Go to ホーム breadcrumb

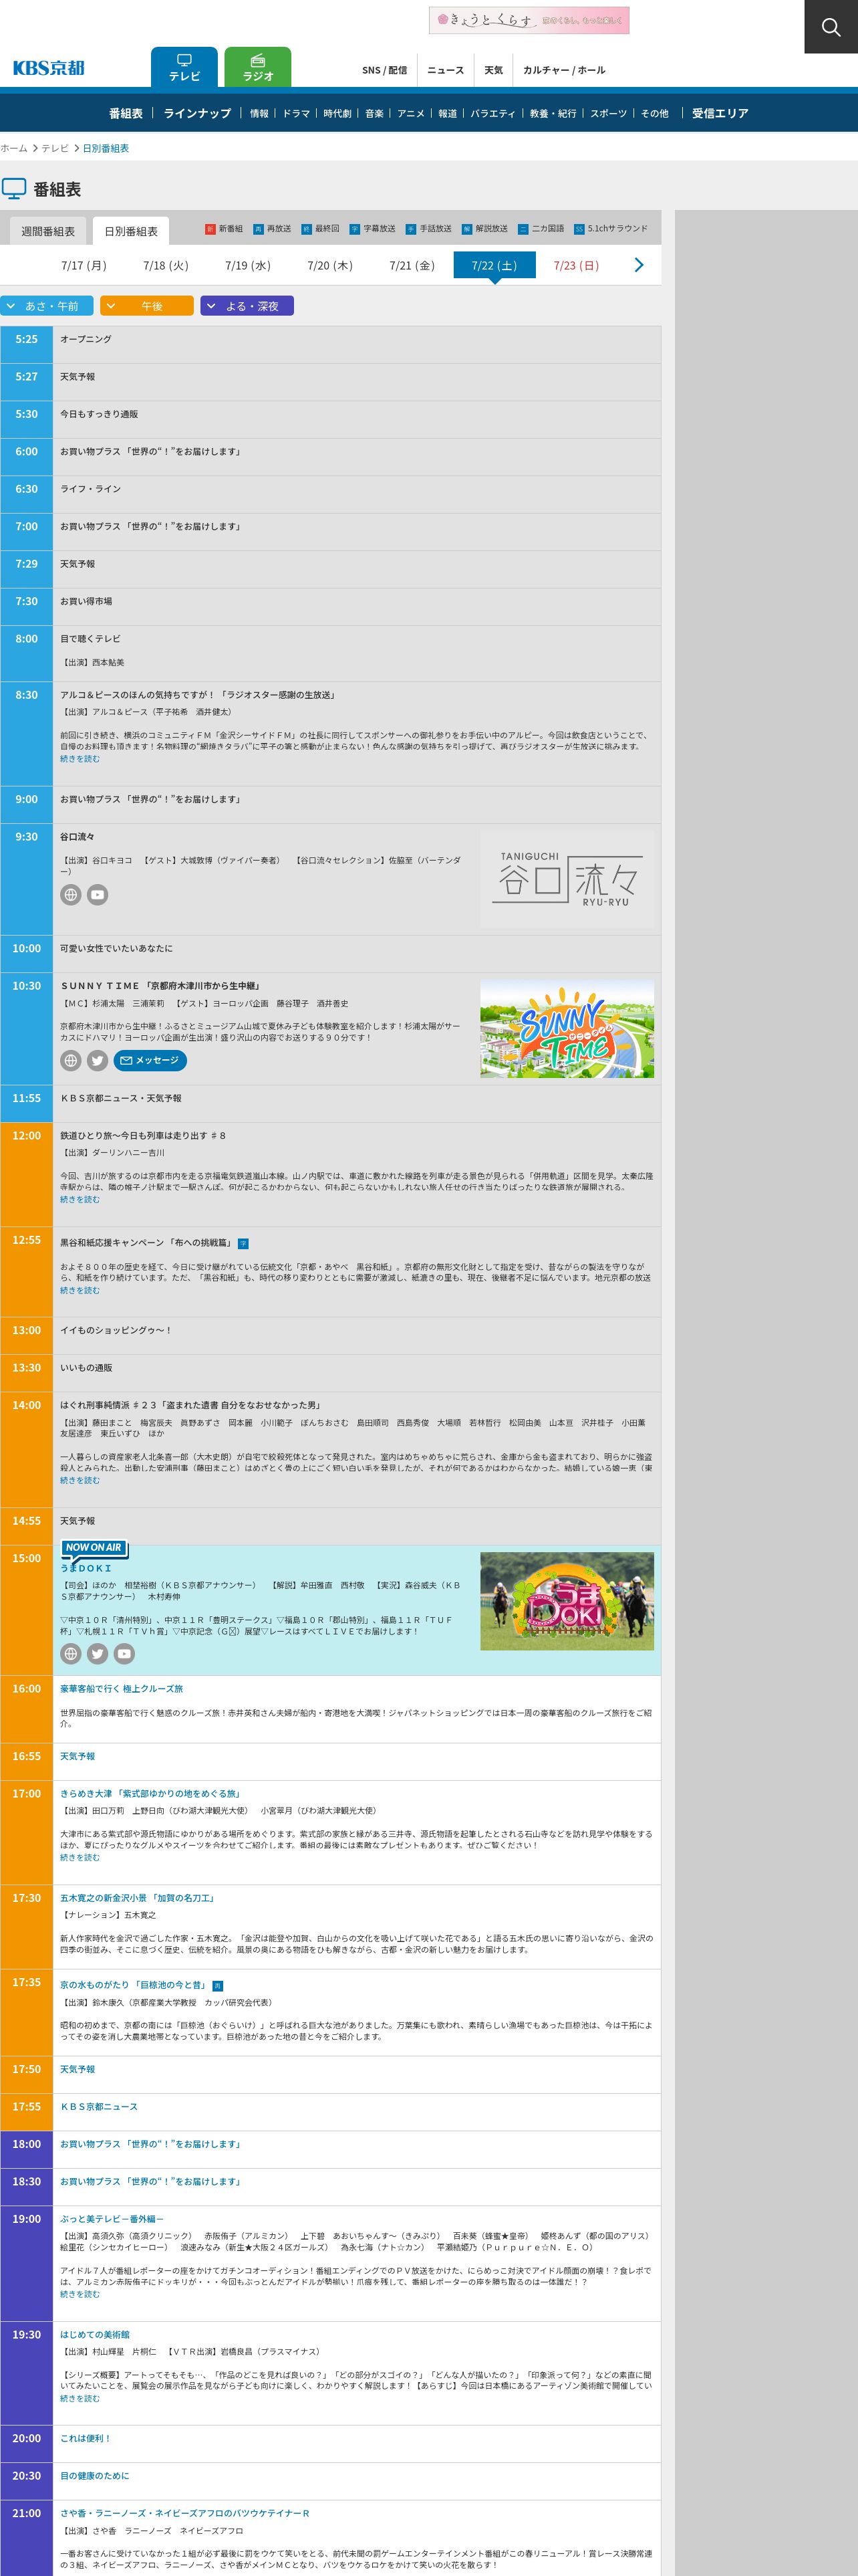coord(14,148)
